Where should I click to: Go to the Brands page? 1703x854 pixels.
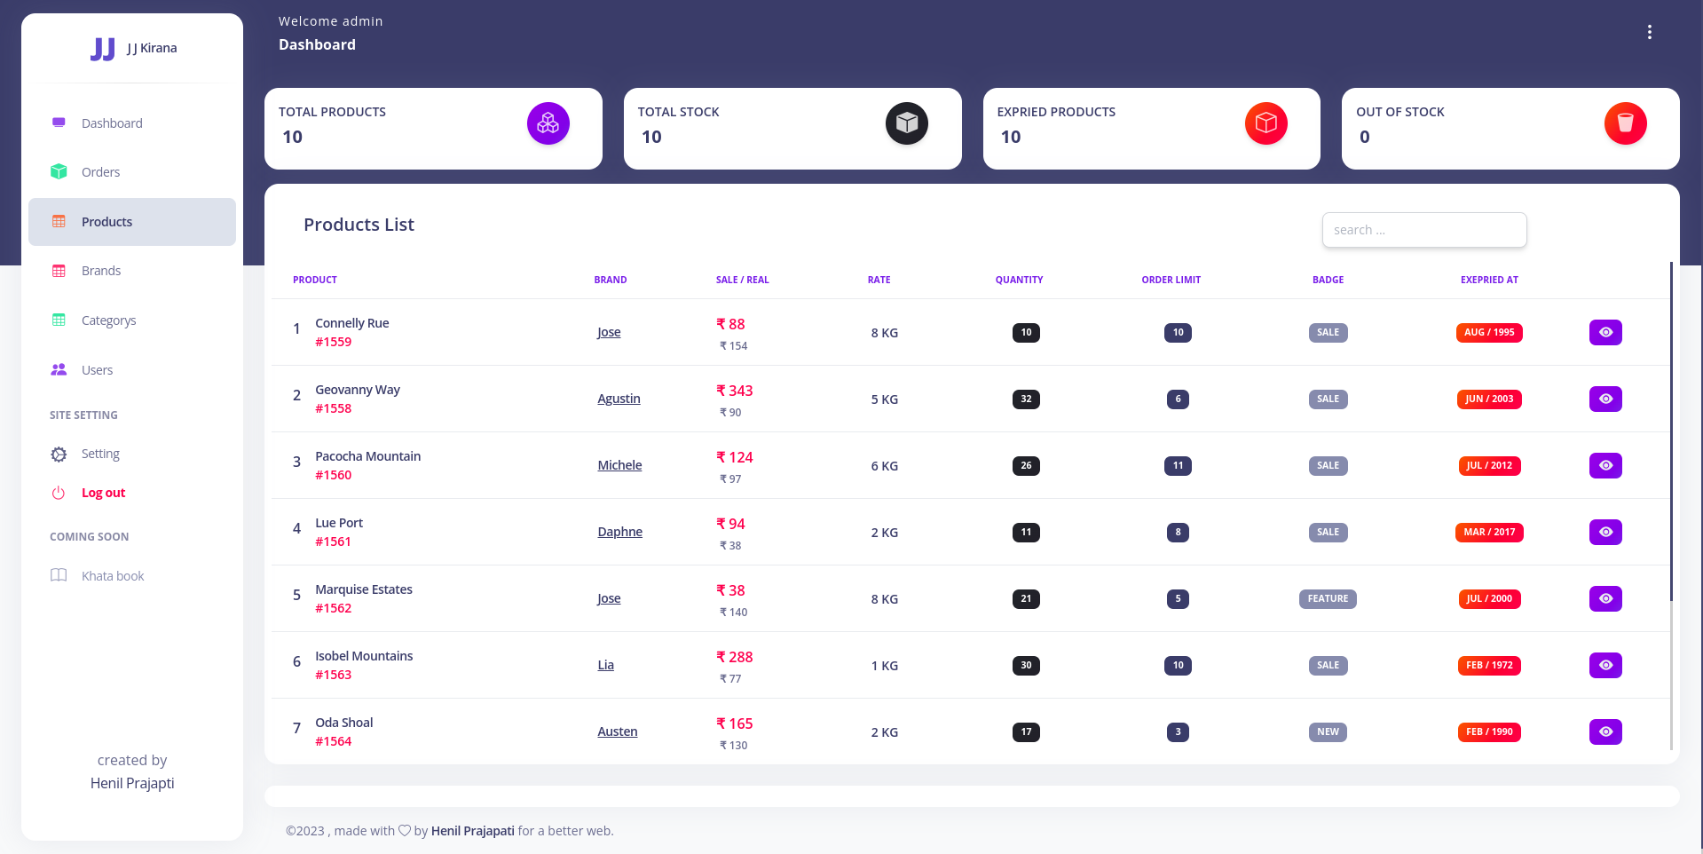coord(100,271)
